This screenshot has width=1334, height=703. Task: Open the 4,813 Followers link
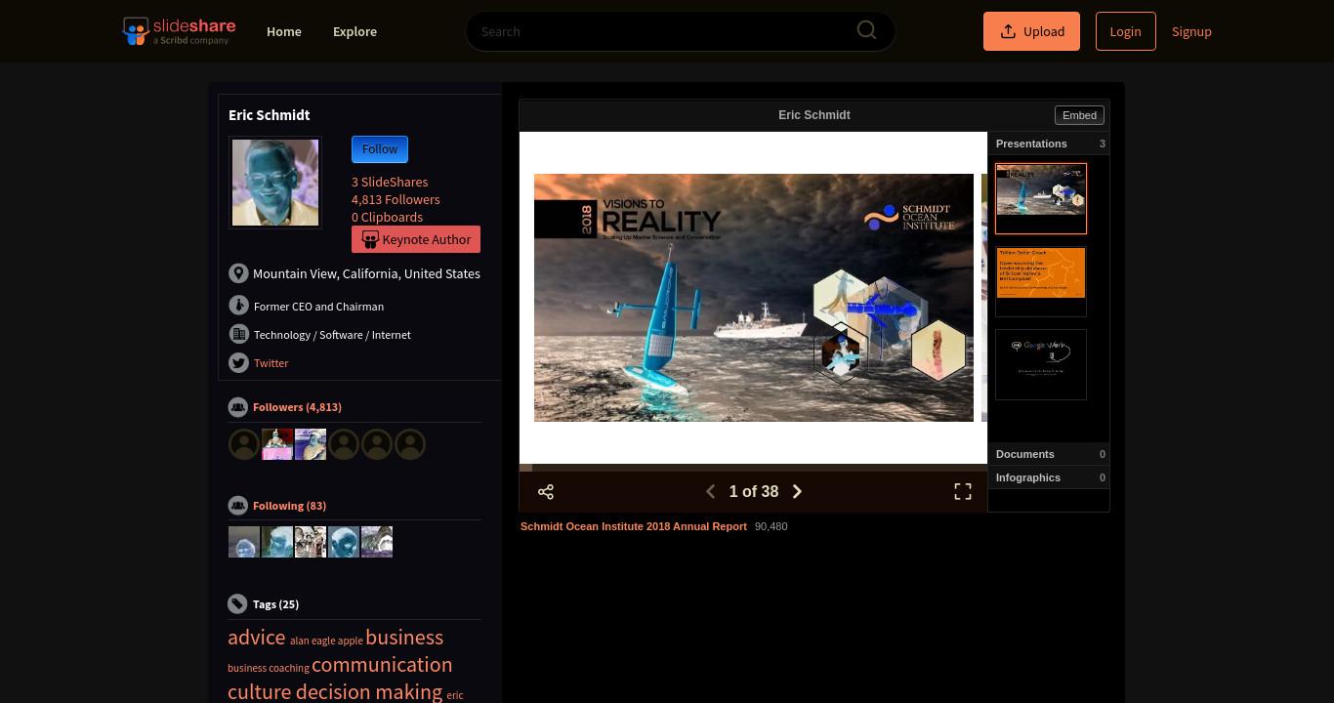396,199
